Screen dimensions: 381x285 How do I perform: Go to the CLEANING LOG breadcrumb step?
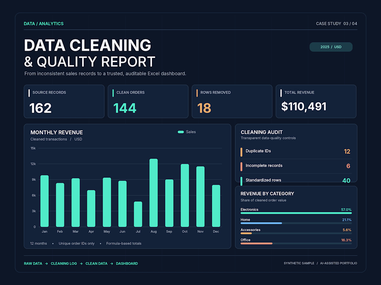[x=64, y=264]
